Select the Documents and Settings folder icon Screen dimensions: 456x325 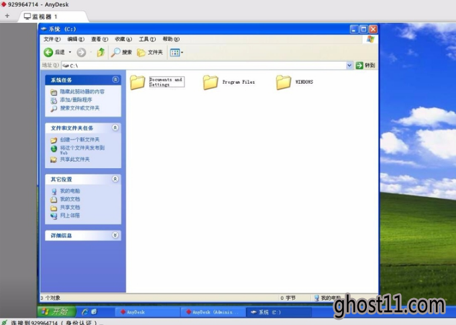pos(137,82)
